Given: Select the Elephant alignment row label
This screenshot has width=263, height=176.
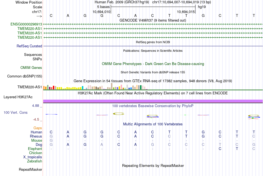Looking at the screenshot, I should coord(35,149).
